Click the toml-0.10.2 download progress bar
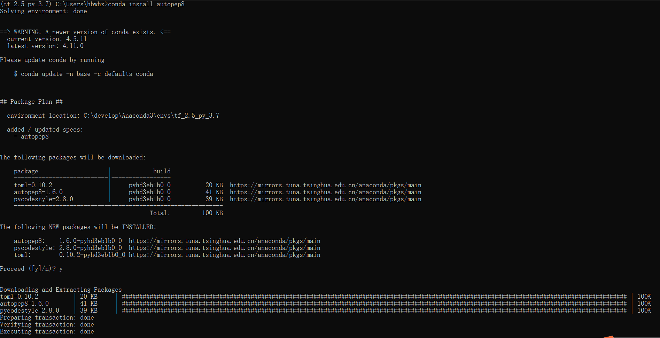This screenshot has height=338, width=660. [374, 297]
